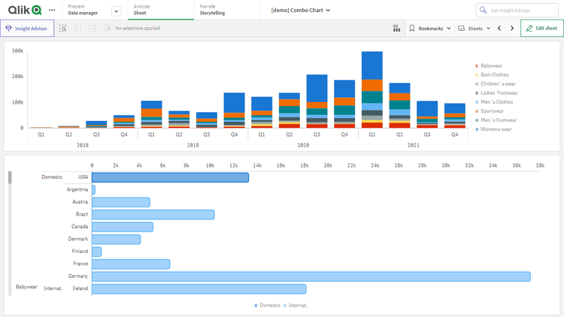Image resolution: width=564 pixels, height=317 pixels.
Task: Go to next sheet arrow
Action: [512, 29]
